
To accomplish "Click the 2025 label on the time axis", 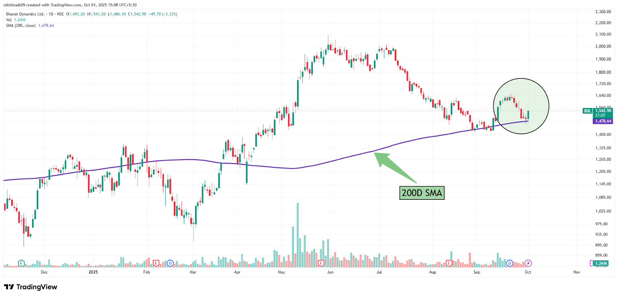I will pyautogui.click(x=93, y=272).
